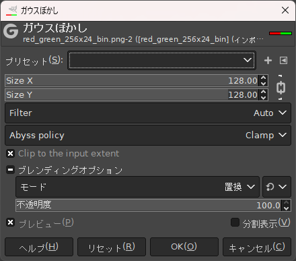This screenshot has width=296, height=261.
Task: Close the Gaussian blur dialog window
Action: (285, 10)
